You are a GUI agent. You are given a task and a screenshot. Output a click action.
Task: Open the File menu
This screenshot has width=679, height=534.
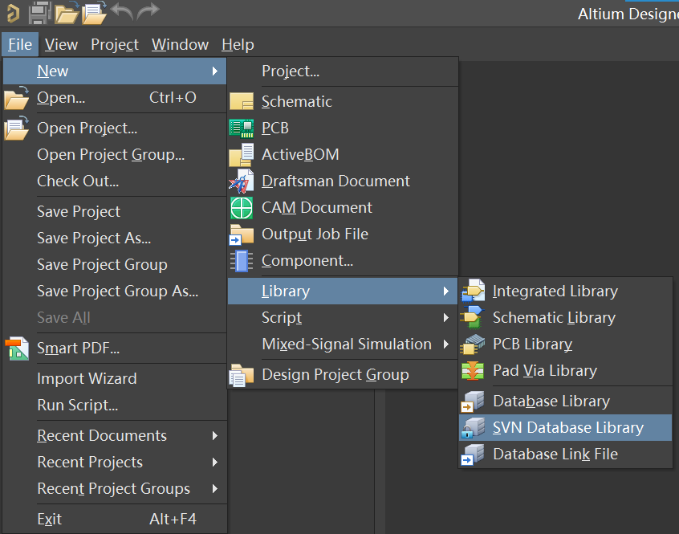tap(20, 44)
